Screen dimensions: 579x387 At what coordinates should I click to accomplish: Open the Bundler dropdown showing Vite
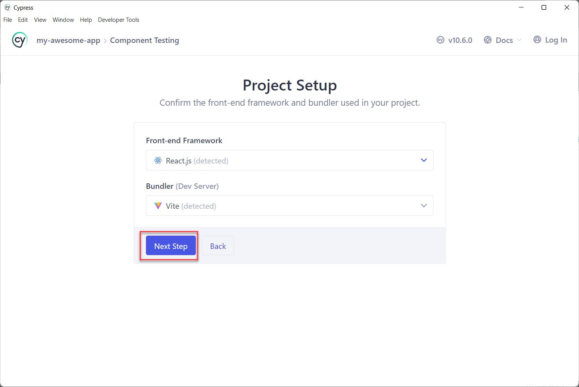pos(289,206)
